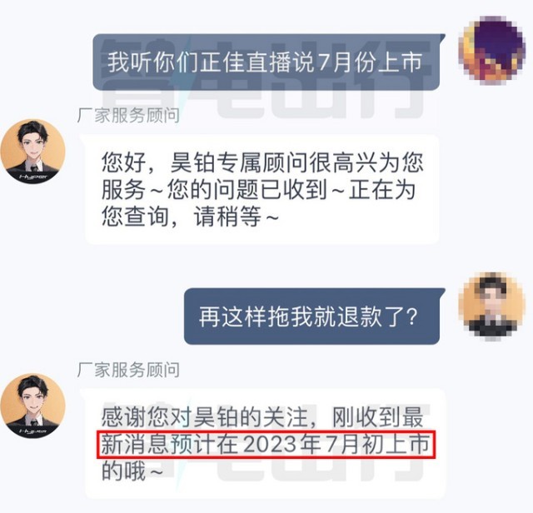Image resolution: width=533 pixels, height=513 pixels.
Task: Open the purple pixelated user avatar at top
Action: (491, 50)
